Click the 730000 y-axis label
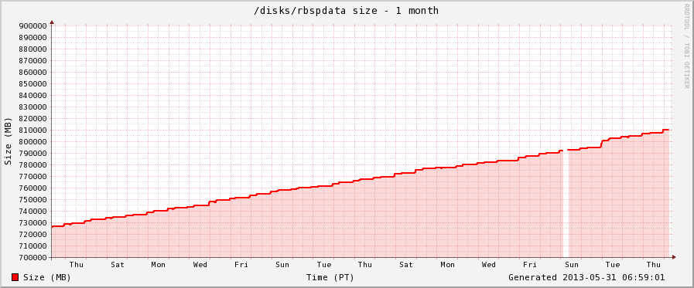The width and height of the screenshot is (694, 288). (32, 222)
